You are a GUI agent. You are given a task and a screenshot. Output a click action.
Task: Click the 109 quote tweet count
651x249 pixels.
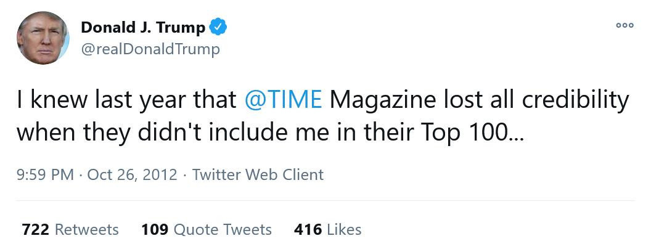coord(154,230)
